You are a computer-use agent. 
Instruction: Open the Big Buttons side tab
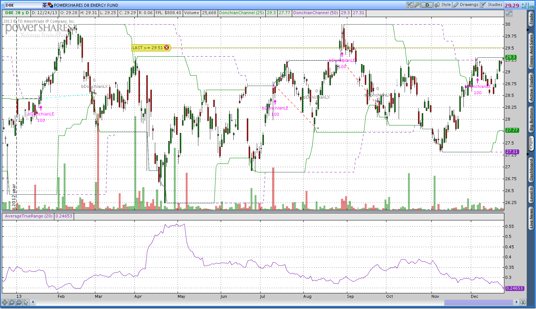[531, 119]
